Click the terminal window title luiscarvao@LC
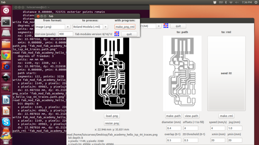The height and width of the screenshot is (145, 259). point(38,7)
